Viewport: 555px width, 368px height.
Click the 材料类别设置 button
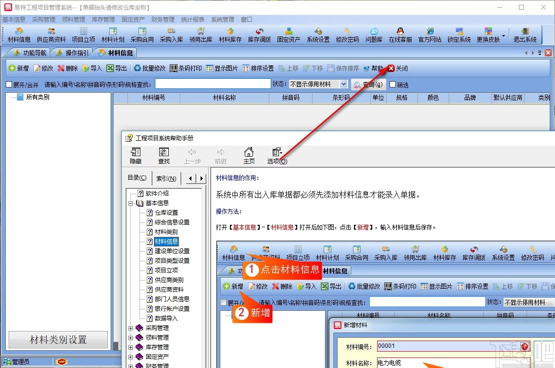[x=58, y=340]
